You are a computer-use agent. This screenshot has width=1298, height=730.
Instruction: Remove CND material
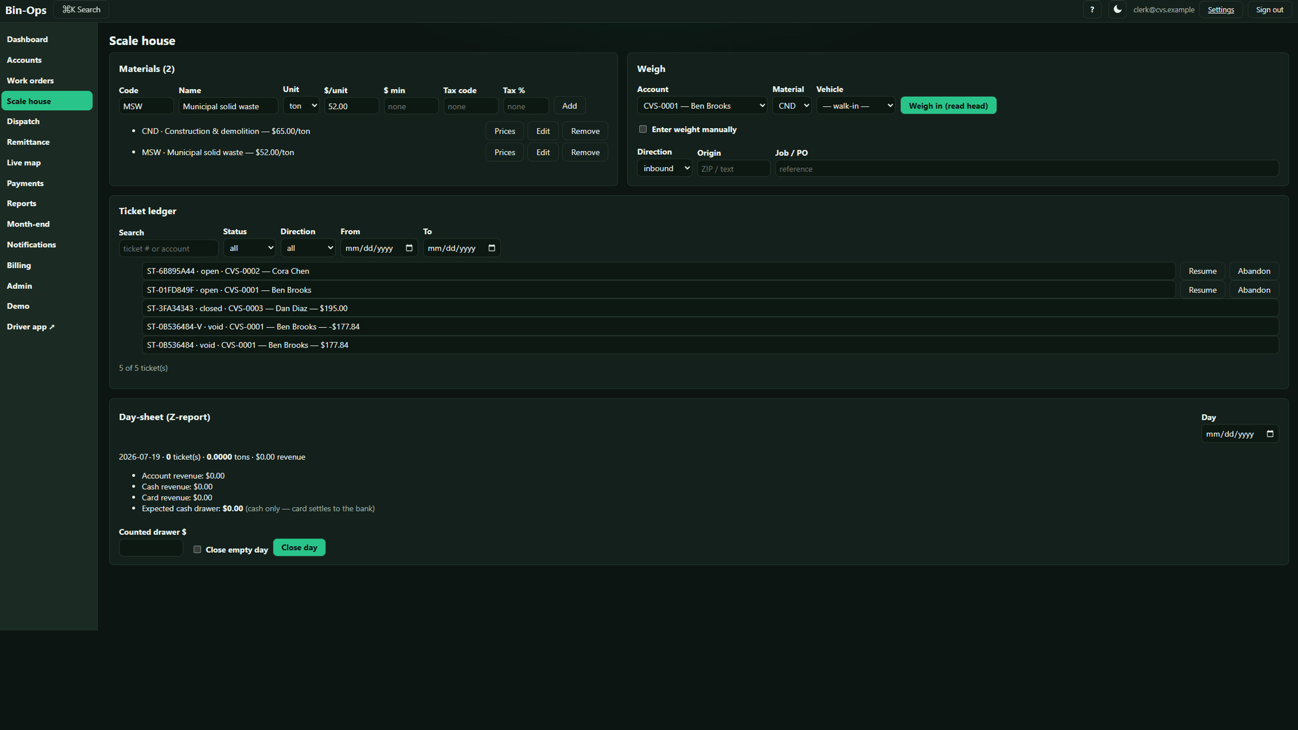tap(585, 131)
